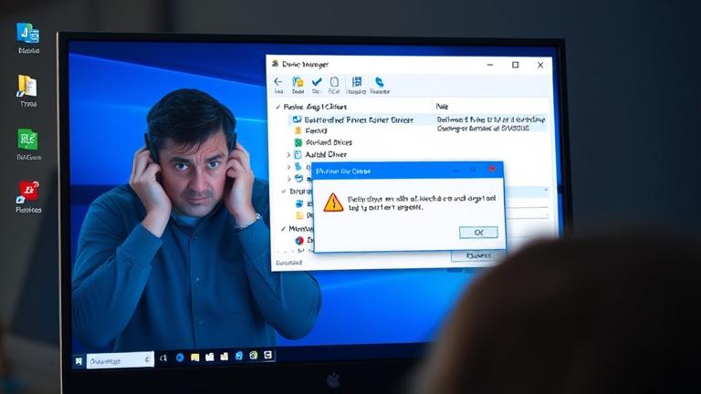
Task: Click the small blue monitor tree icon
Action: pos(299,203)
